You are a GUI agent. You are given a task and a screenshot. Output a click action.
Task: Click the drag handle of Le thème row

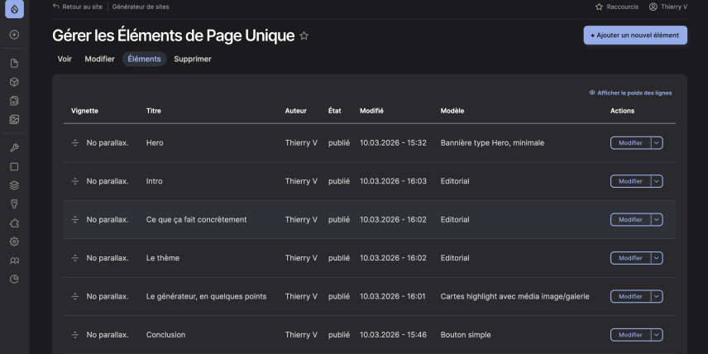click(75, 258)
